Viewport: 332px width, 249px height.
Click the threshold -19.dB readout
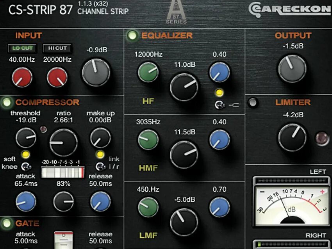[x=26, y=120]
